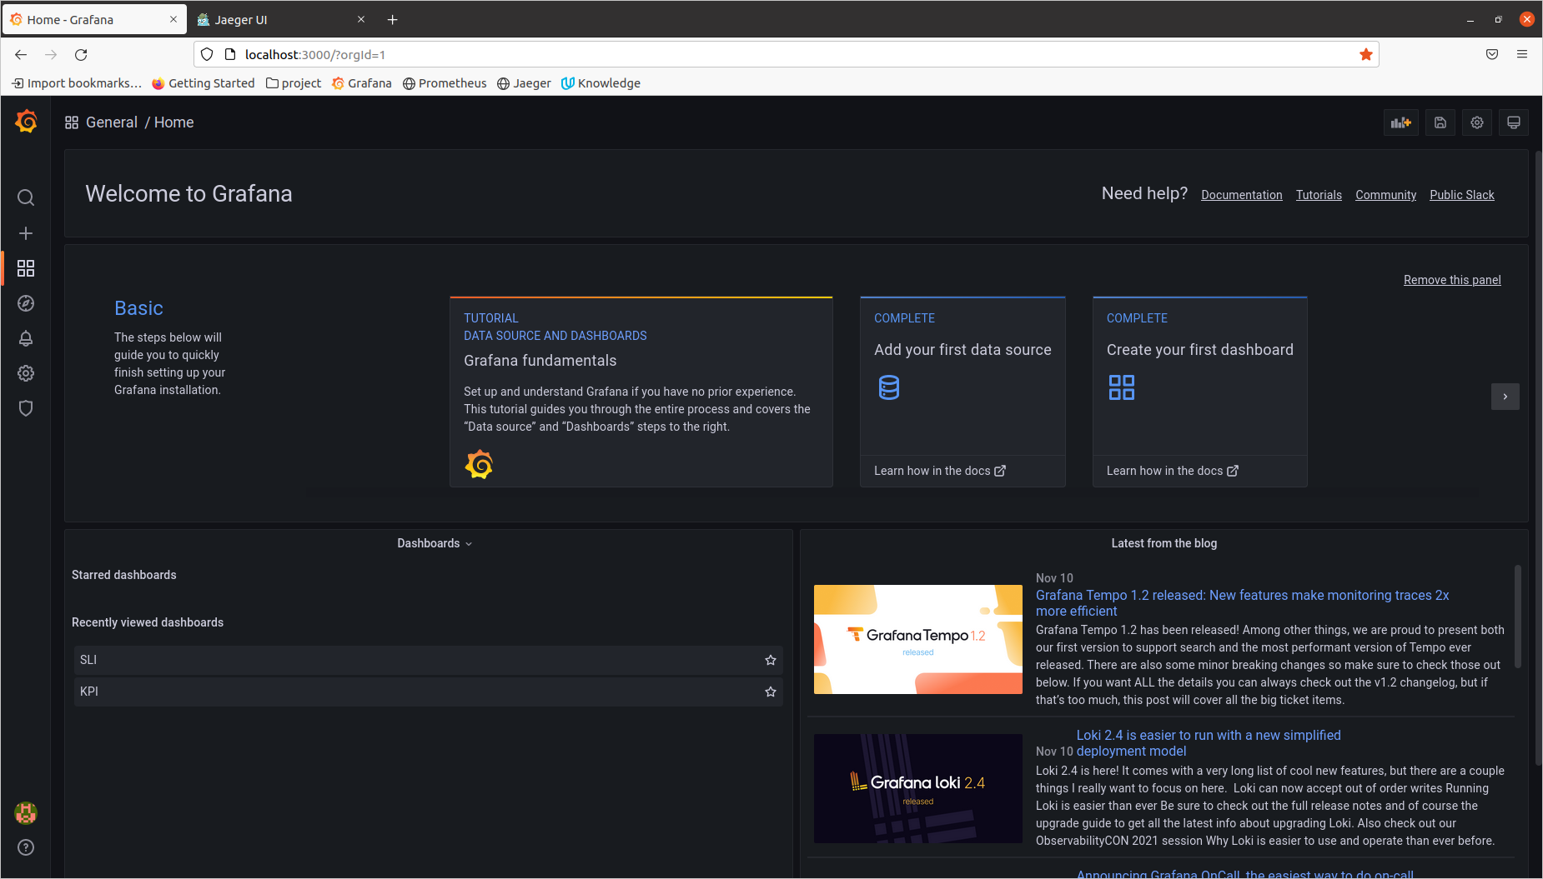Open the Grafana bookmark
Viewport: 1543px width, 879px height.
[x=361, y=83]
